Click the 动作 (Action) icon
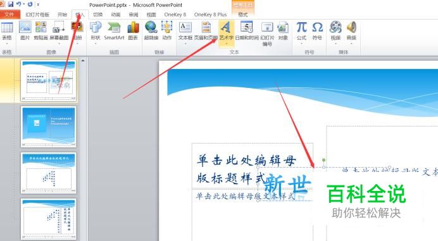Viewport: 438px width, 241px height. click(166, 27)
